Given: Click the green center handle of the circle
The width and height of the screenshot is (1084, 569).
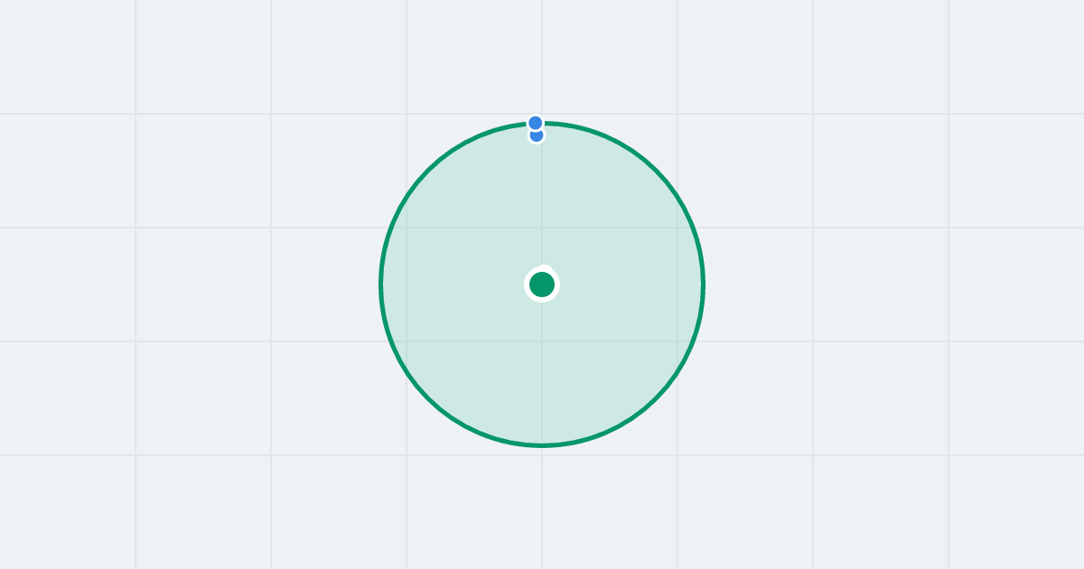Looking at the screenshot, I should point(542,284).
